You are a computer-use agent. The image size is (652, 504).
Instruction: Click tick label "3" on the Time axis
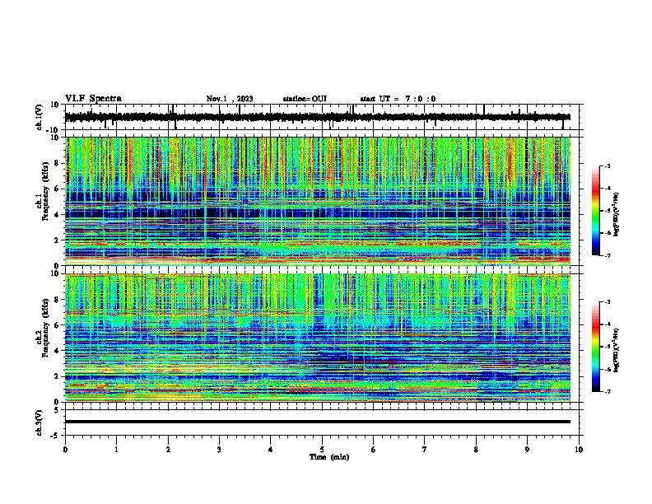pos(219,450)
